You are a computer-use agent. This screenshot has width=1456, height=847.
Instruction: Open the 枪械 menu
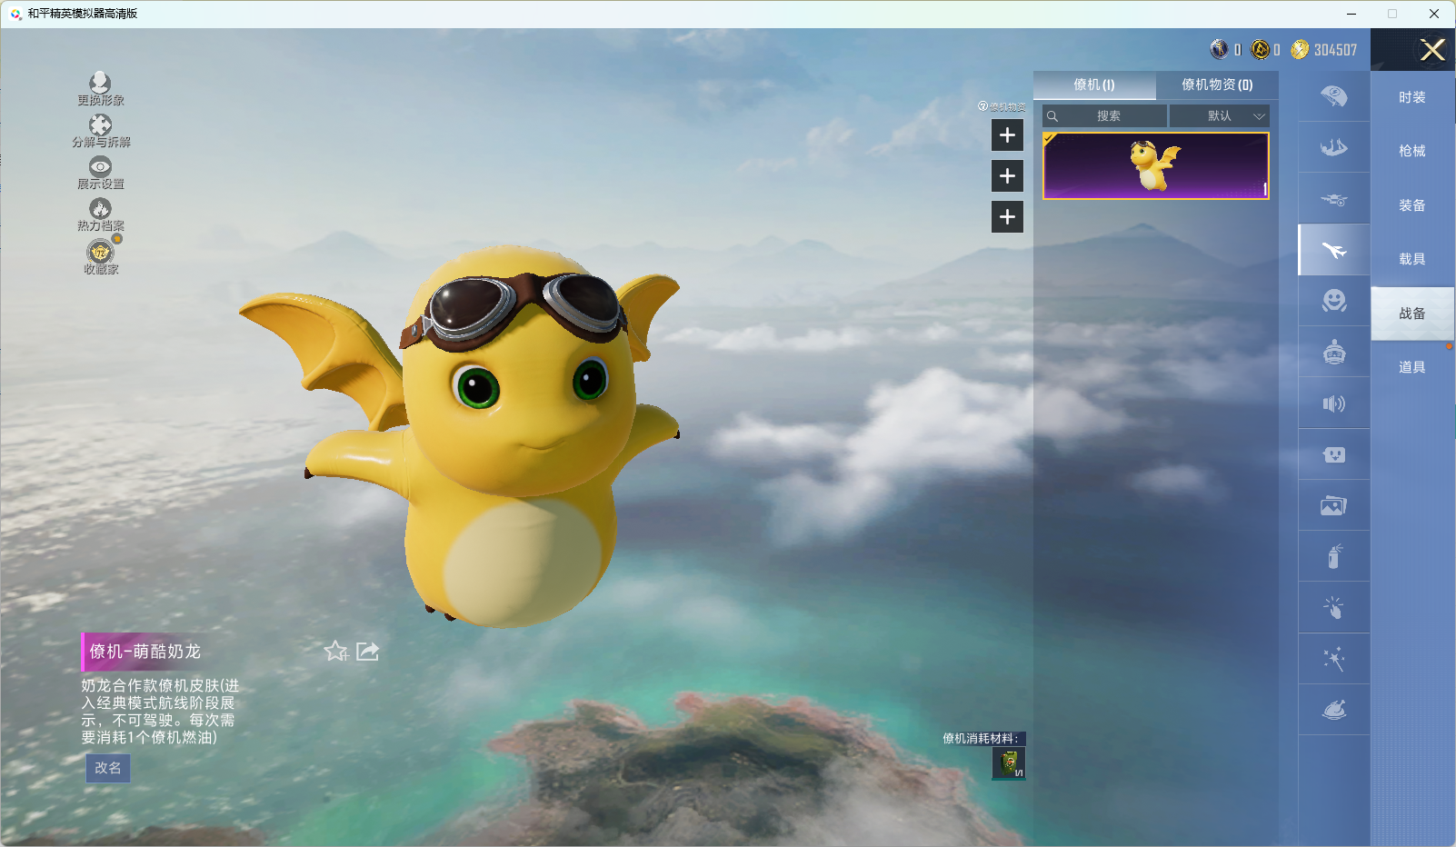1412,151
